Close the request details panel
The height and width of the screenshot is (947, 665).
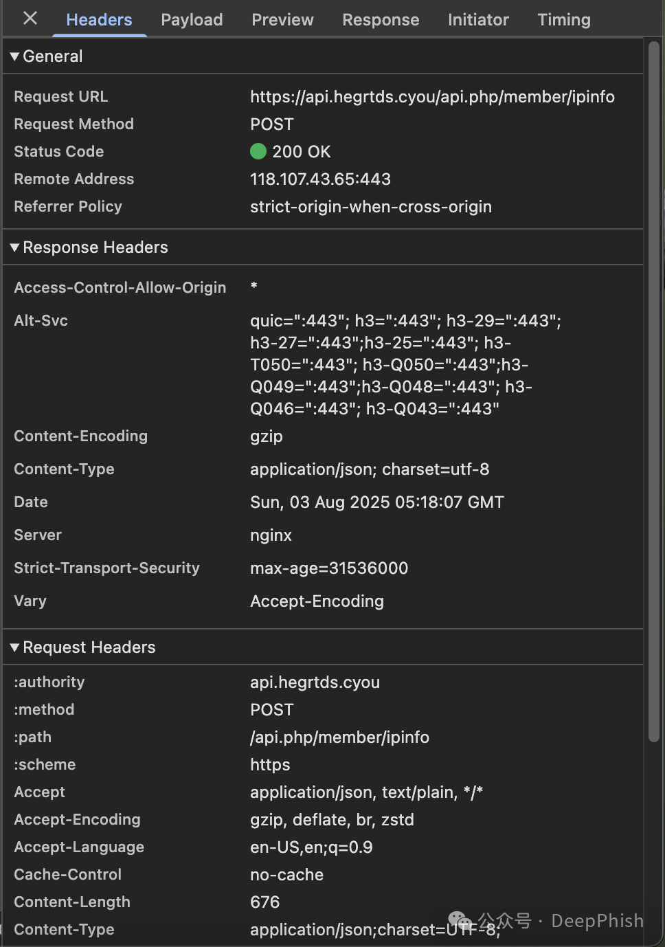point(30,19)
